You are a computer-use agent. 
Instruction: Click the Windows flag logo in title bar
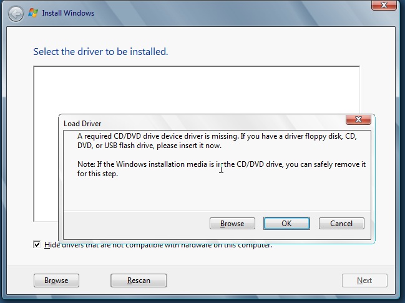point(33,13)
